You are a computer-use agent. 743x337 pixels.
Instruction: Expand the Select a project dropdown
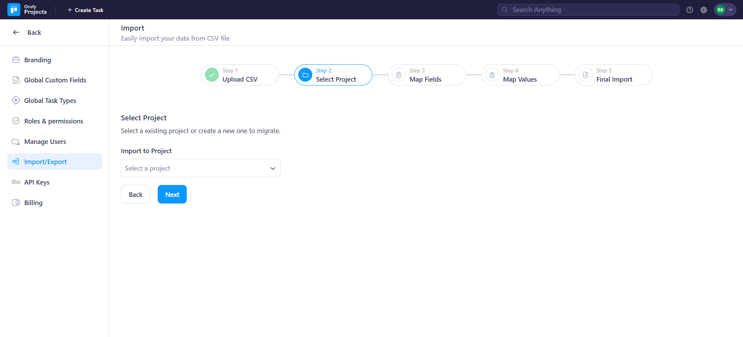click(x=200, y=168)
